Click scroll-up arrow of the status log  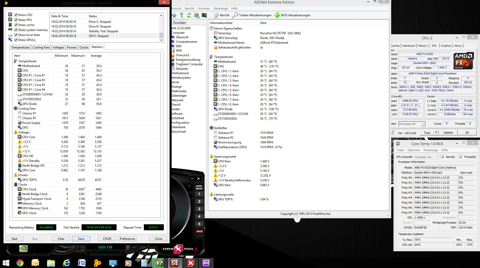click(161, 15)
